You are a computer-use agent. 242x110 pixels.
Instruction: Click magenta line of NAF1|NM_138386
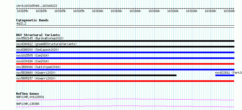coord(125,106)
